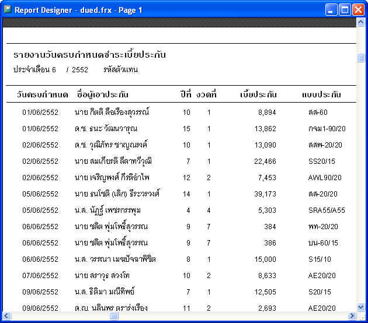The image size is (368, 323).
Task: Click the vertical scrollbar down arrow
Action: click(x=361, y=307)
